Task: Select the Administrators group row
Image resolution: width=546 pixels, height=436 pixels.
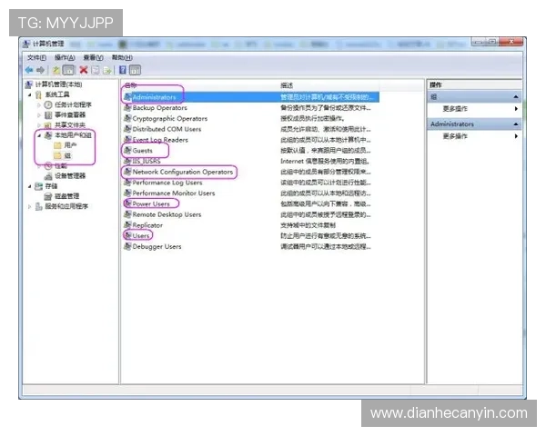Action: (251, 97)
